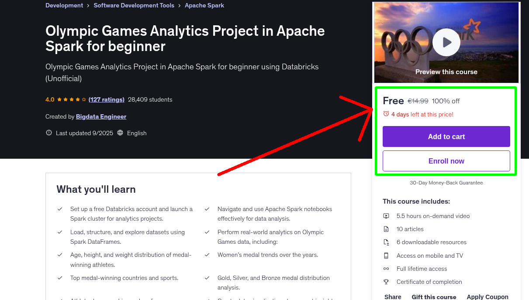Image resolution: width=529 pixels, height=300 pixels.
Task: Click the on-demand video icon
Action: pyautogui.click(x=386, y=216)
